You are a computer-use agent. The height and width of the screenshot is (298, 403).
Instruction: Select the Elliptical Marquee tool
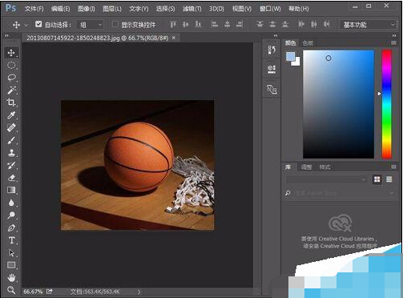[x=11, y=65]
